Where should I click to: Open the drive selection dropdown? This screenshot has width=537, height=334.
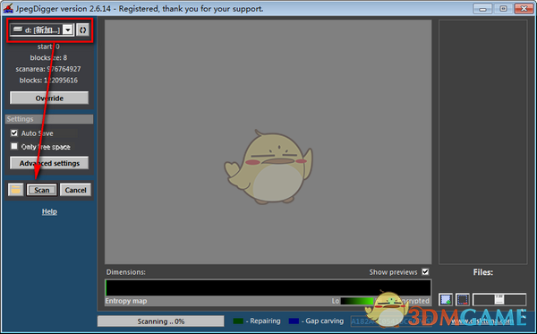[x=68, y=30]
